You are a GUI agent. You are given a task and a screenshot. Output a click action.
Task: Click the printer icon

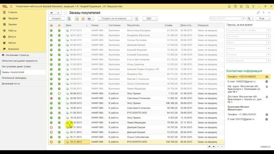[89, 18]
